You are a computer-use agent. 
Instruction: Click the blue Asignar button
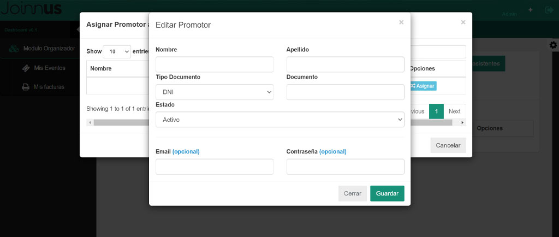423,86
